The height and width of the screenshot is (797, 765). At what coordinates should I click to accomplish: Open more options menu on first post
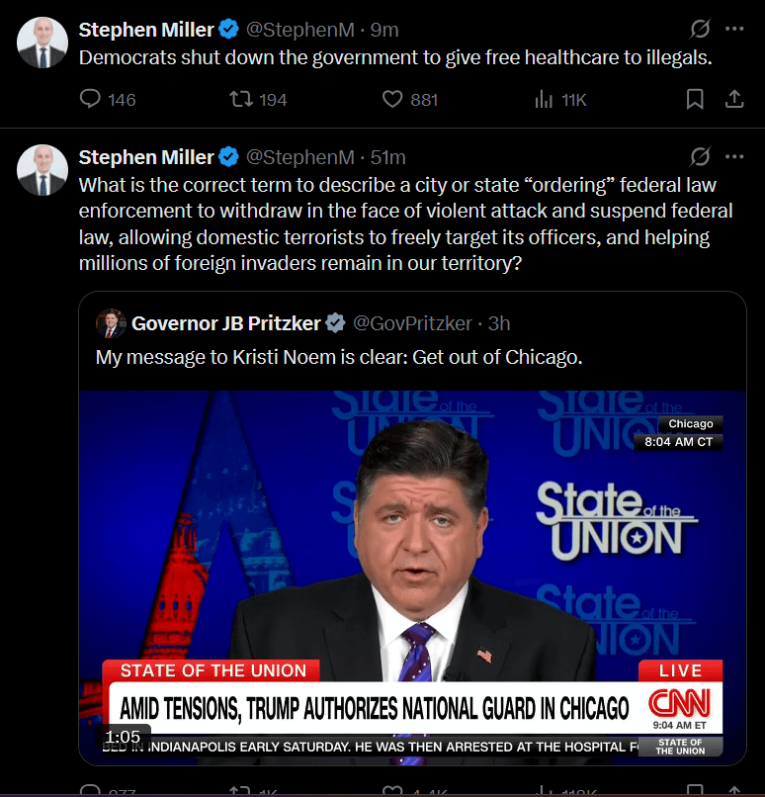[734, 29]
